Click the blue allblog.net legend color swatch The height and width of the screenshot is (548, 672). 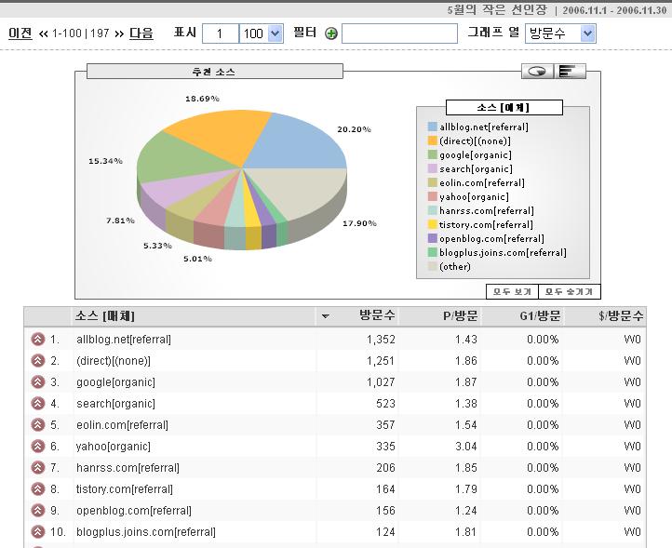click(433, 127)
